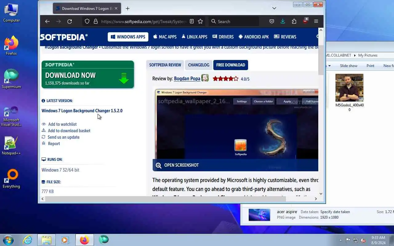Click the green Download Now button
This screenshot has width=394, height=246.
[x=88, y=74]
